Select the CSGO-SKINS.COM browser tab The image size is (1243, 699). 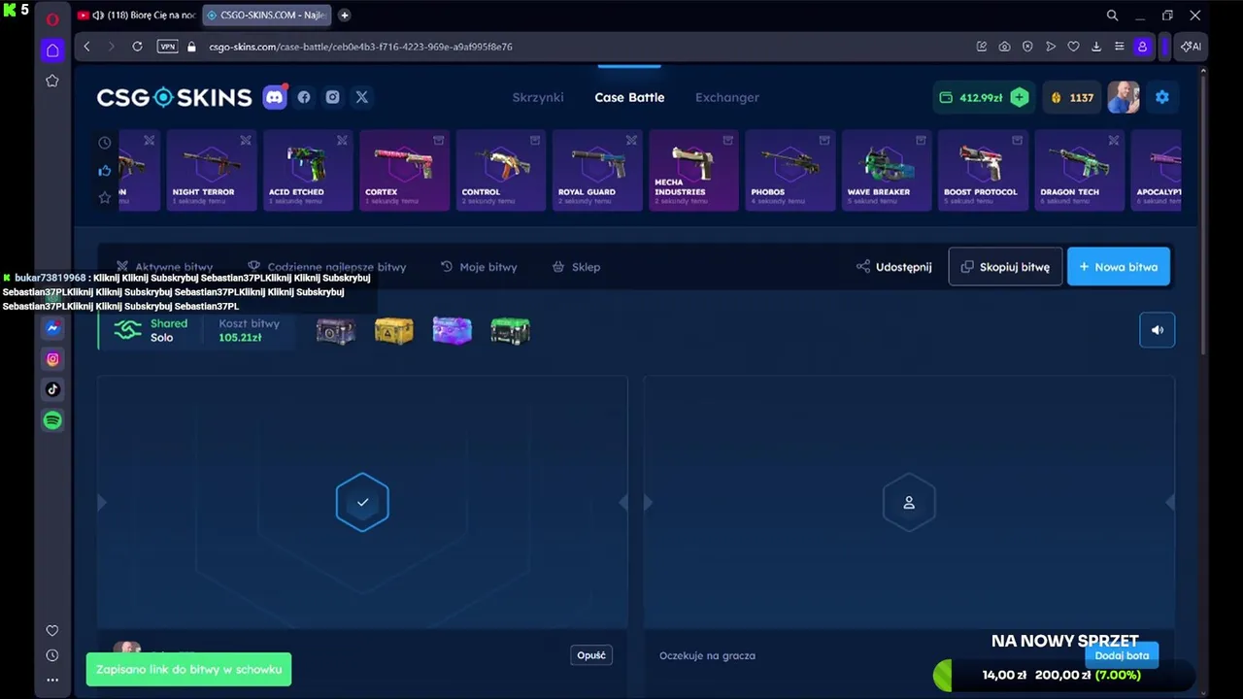point(266,16)
